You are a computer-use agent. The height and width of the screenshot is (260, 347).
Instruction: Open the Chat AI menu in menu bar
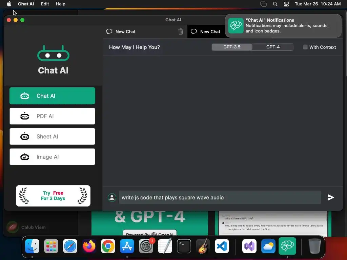[x=26, y=4]
